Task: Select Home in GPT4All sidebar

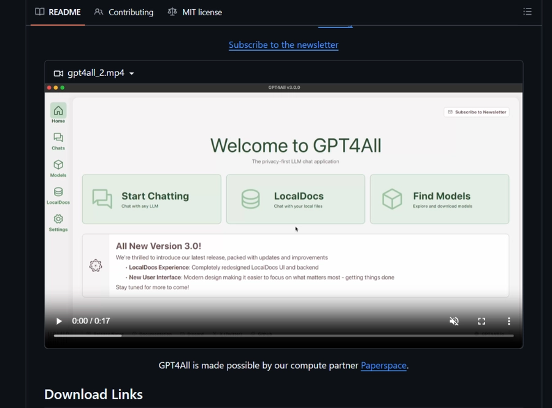Action: coord(58,113)
